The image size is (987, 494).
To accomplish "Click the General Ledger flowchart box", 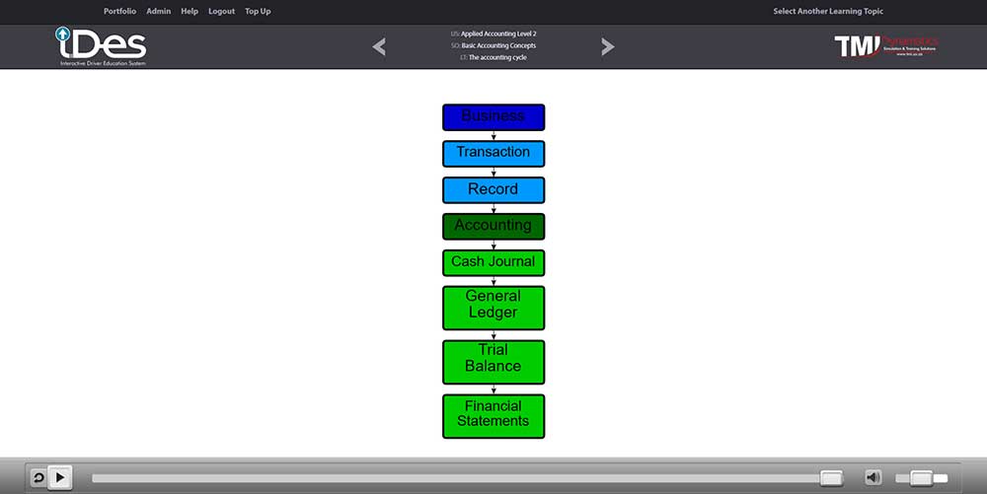I will point(493,307).
